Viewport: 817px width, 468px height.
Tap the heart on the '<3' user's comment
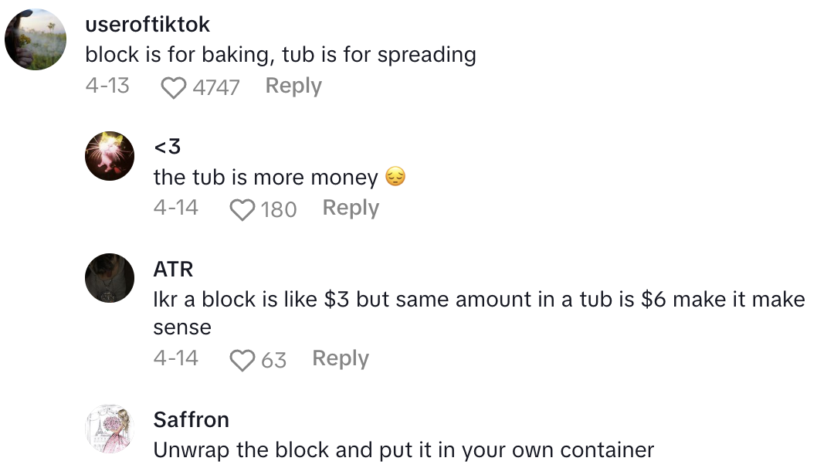(x=242, y=209)
